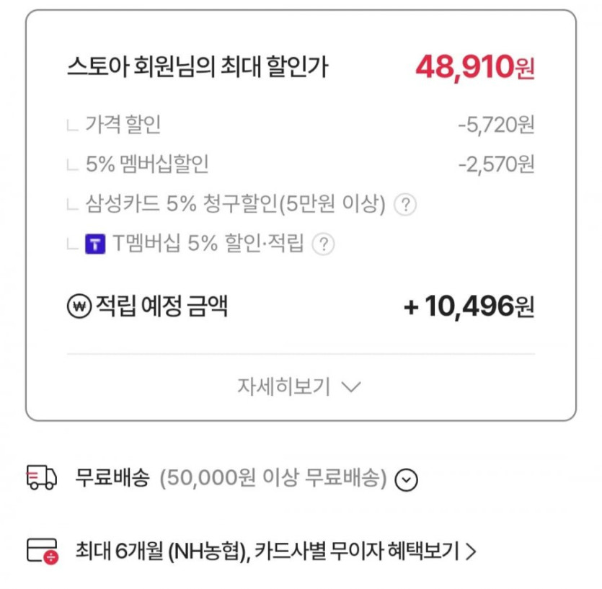Click the interest-free card icon
This screenshot has height=589, width=602.
[42, 552]
